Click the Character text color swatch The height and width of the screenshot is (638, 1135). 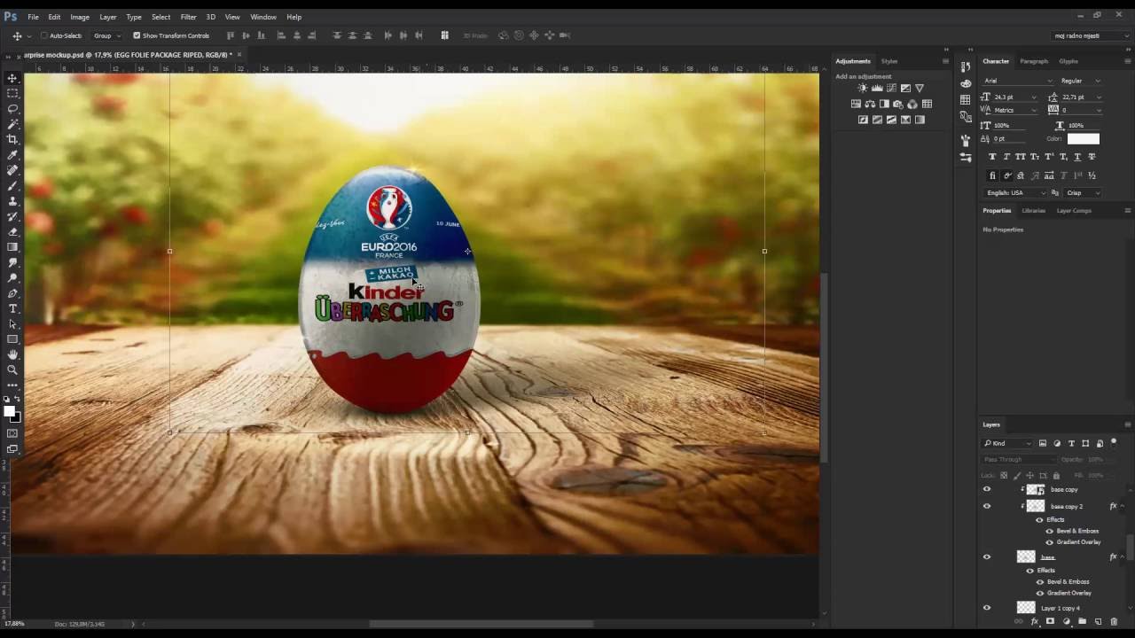pyautogui.click(x=1083, y=138)
